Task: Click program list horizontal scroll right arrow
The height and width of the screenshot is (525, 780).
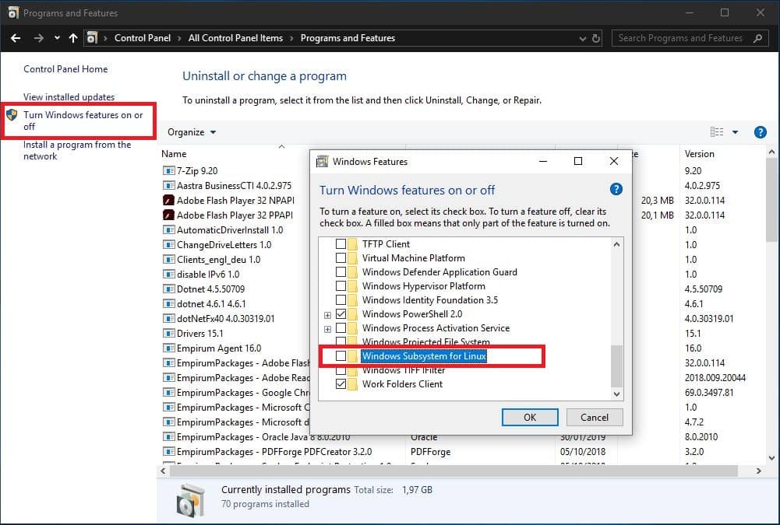Action: [x=759, y=471]
